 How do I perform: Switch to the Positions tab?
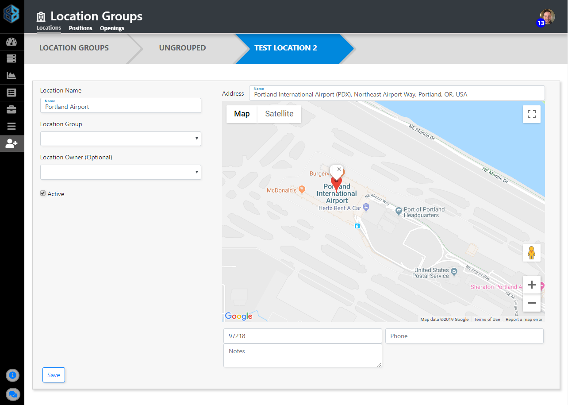[81, 28]
